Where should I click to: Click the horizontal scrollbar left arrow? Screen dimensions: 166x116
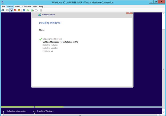2,115
